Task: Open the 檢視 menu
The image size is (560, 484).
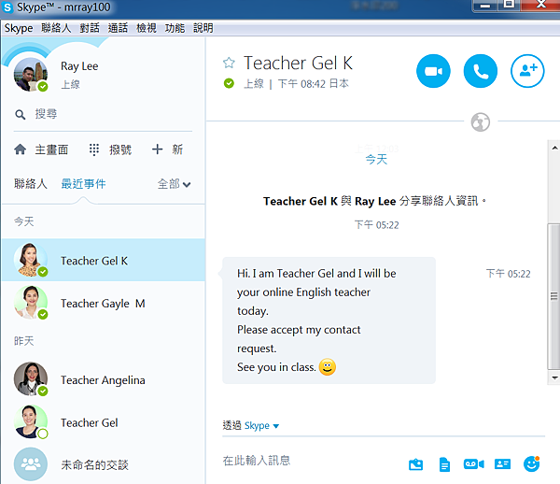Action: [147, 28]
